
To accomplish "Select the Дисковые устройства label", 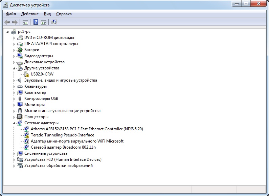I will point(44,62).
